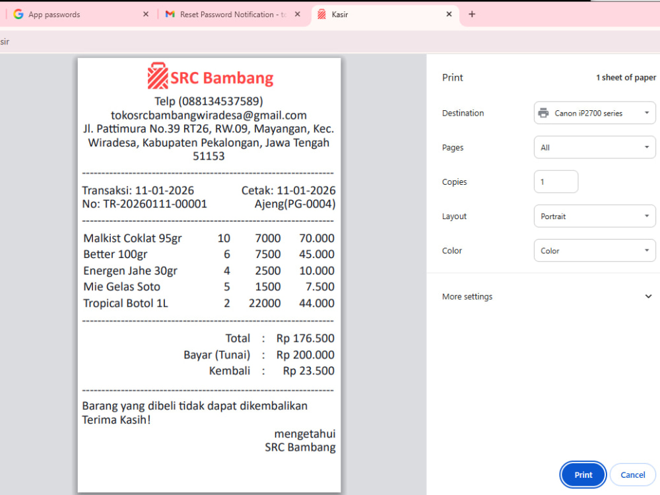
Task: Cancel the print dialog
Action: click(x=633, y=475)
